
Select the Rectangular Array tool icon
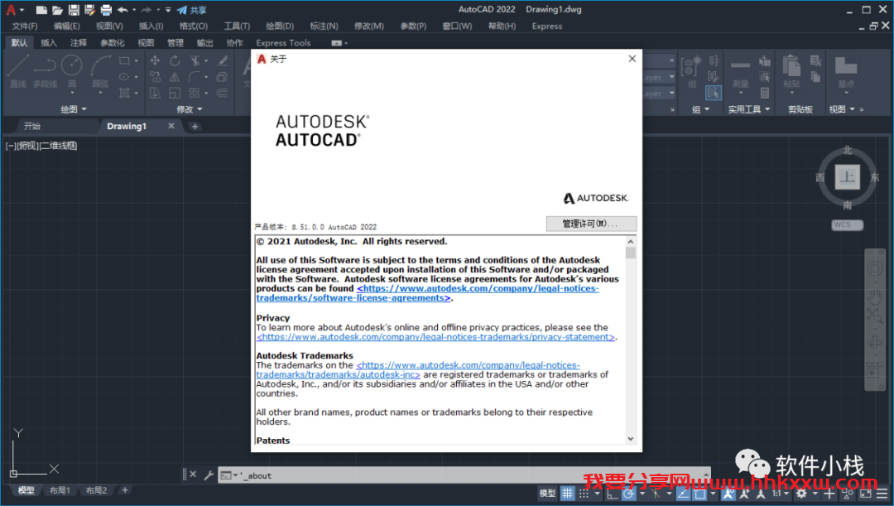[x=195, y=93]
